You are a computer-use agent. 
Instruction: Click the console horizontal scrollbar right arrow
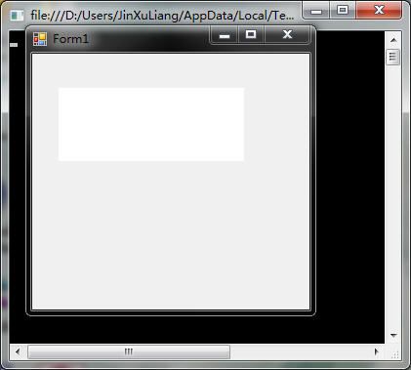click(377, 351)
